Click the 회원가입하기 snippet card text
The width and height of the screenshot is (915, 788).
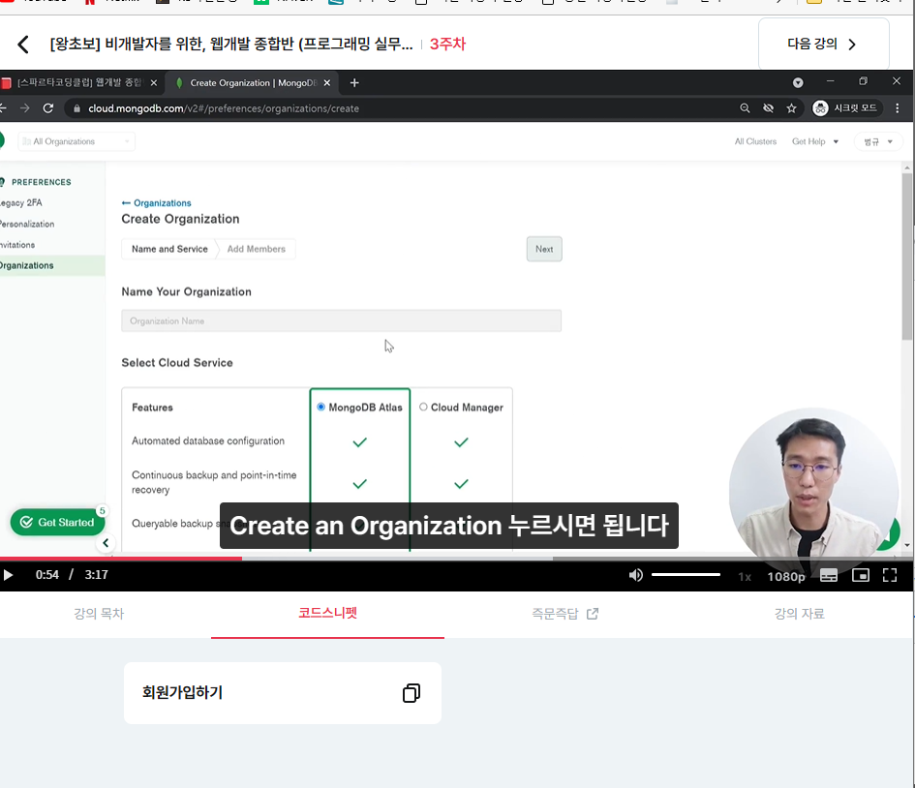(182, 692)
